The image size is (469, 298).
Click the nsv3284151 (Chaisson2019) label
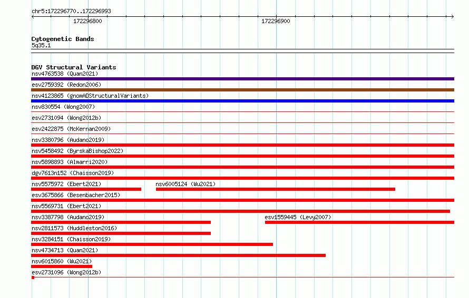[71, 239]
